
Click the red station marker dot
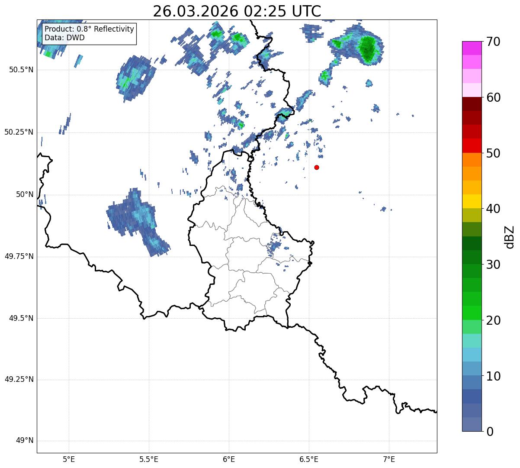[x=317, y=167]
